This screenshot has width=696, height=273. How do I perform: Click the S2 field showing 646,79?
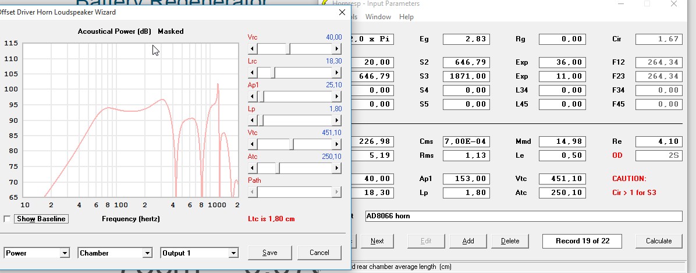coord(466,62)
